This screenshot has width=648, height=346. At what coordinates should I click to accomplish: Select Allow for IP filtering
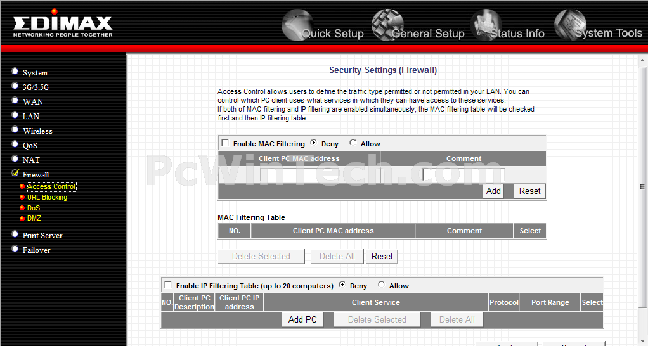click(381, 285)
